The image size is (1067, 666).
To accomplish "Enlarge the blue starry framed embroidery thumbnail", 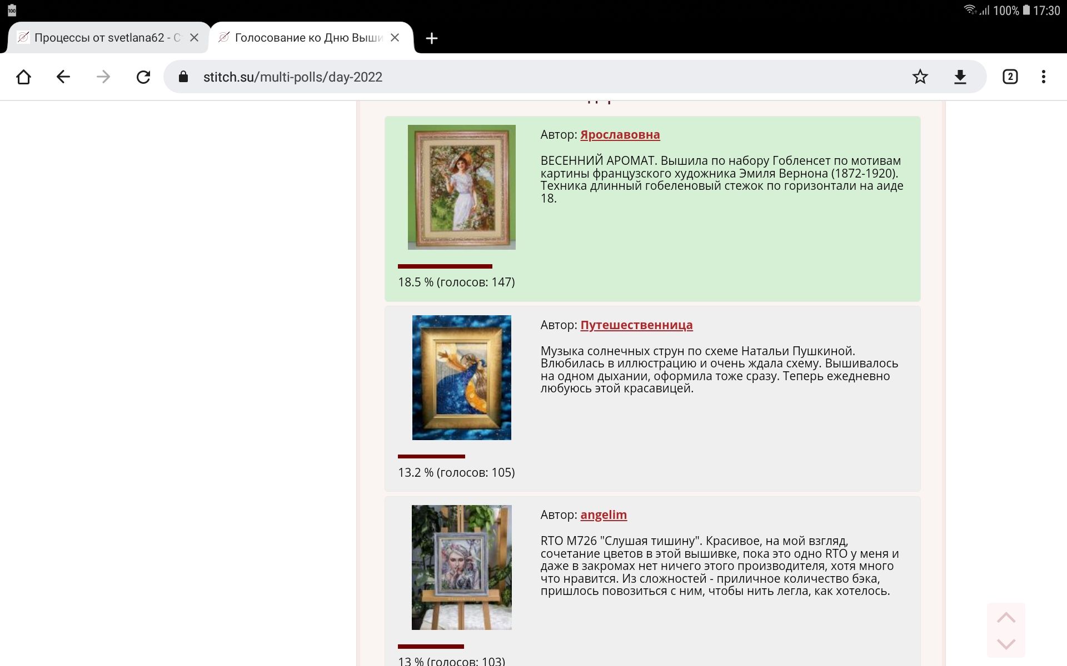I will 461,377.
